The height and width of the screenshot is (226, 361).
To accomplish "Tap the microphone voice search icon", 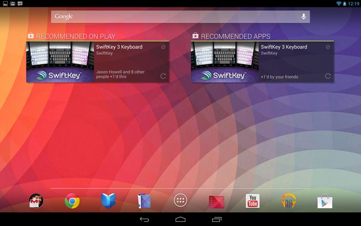I will pos(304,17).
